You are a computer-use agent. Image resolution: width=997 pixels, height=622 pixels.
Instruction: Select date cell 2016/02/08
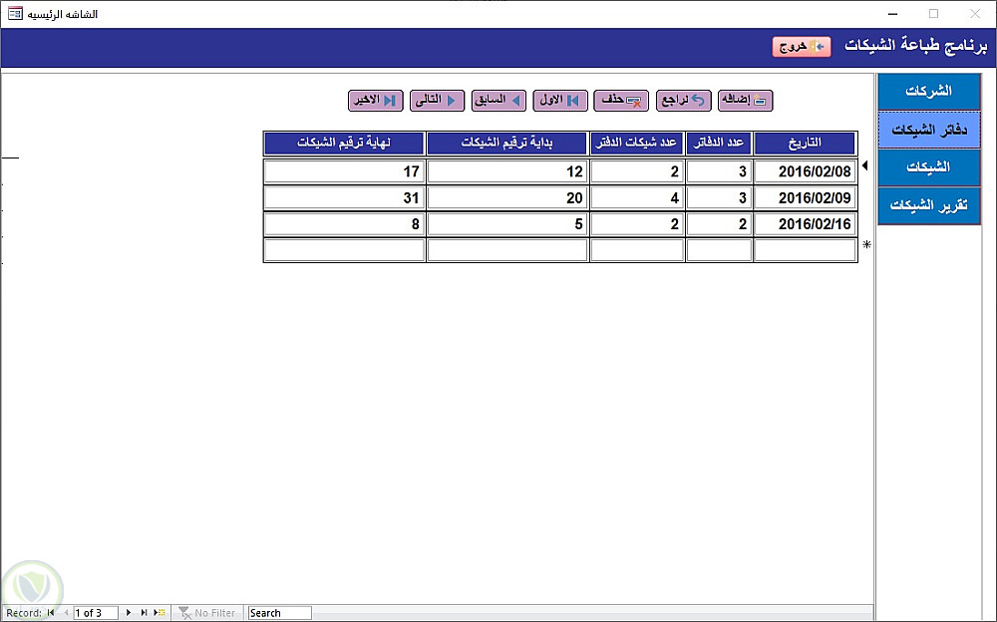[805, 171]
